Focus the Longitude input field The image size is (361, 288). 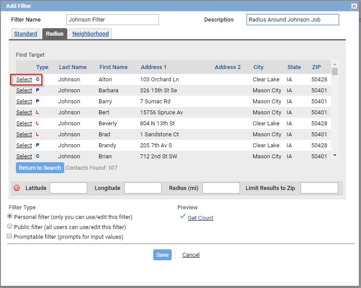pos(143,188)
